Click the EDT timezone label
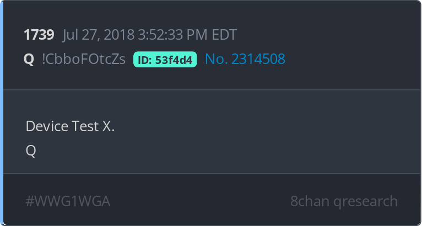 224,35
